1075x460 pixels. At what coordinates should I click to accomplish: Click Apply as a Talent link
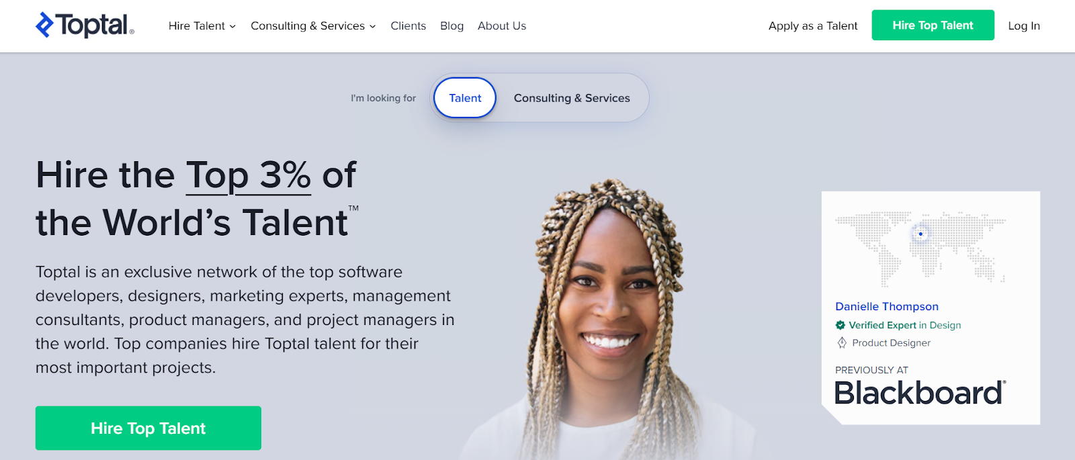(x=813, y=26)
